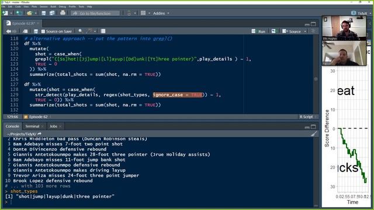The width and height of the screenshot is (374, 210).
Task: Click the Compile Report notebook icon
Action: (103, 31)
